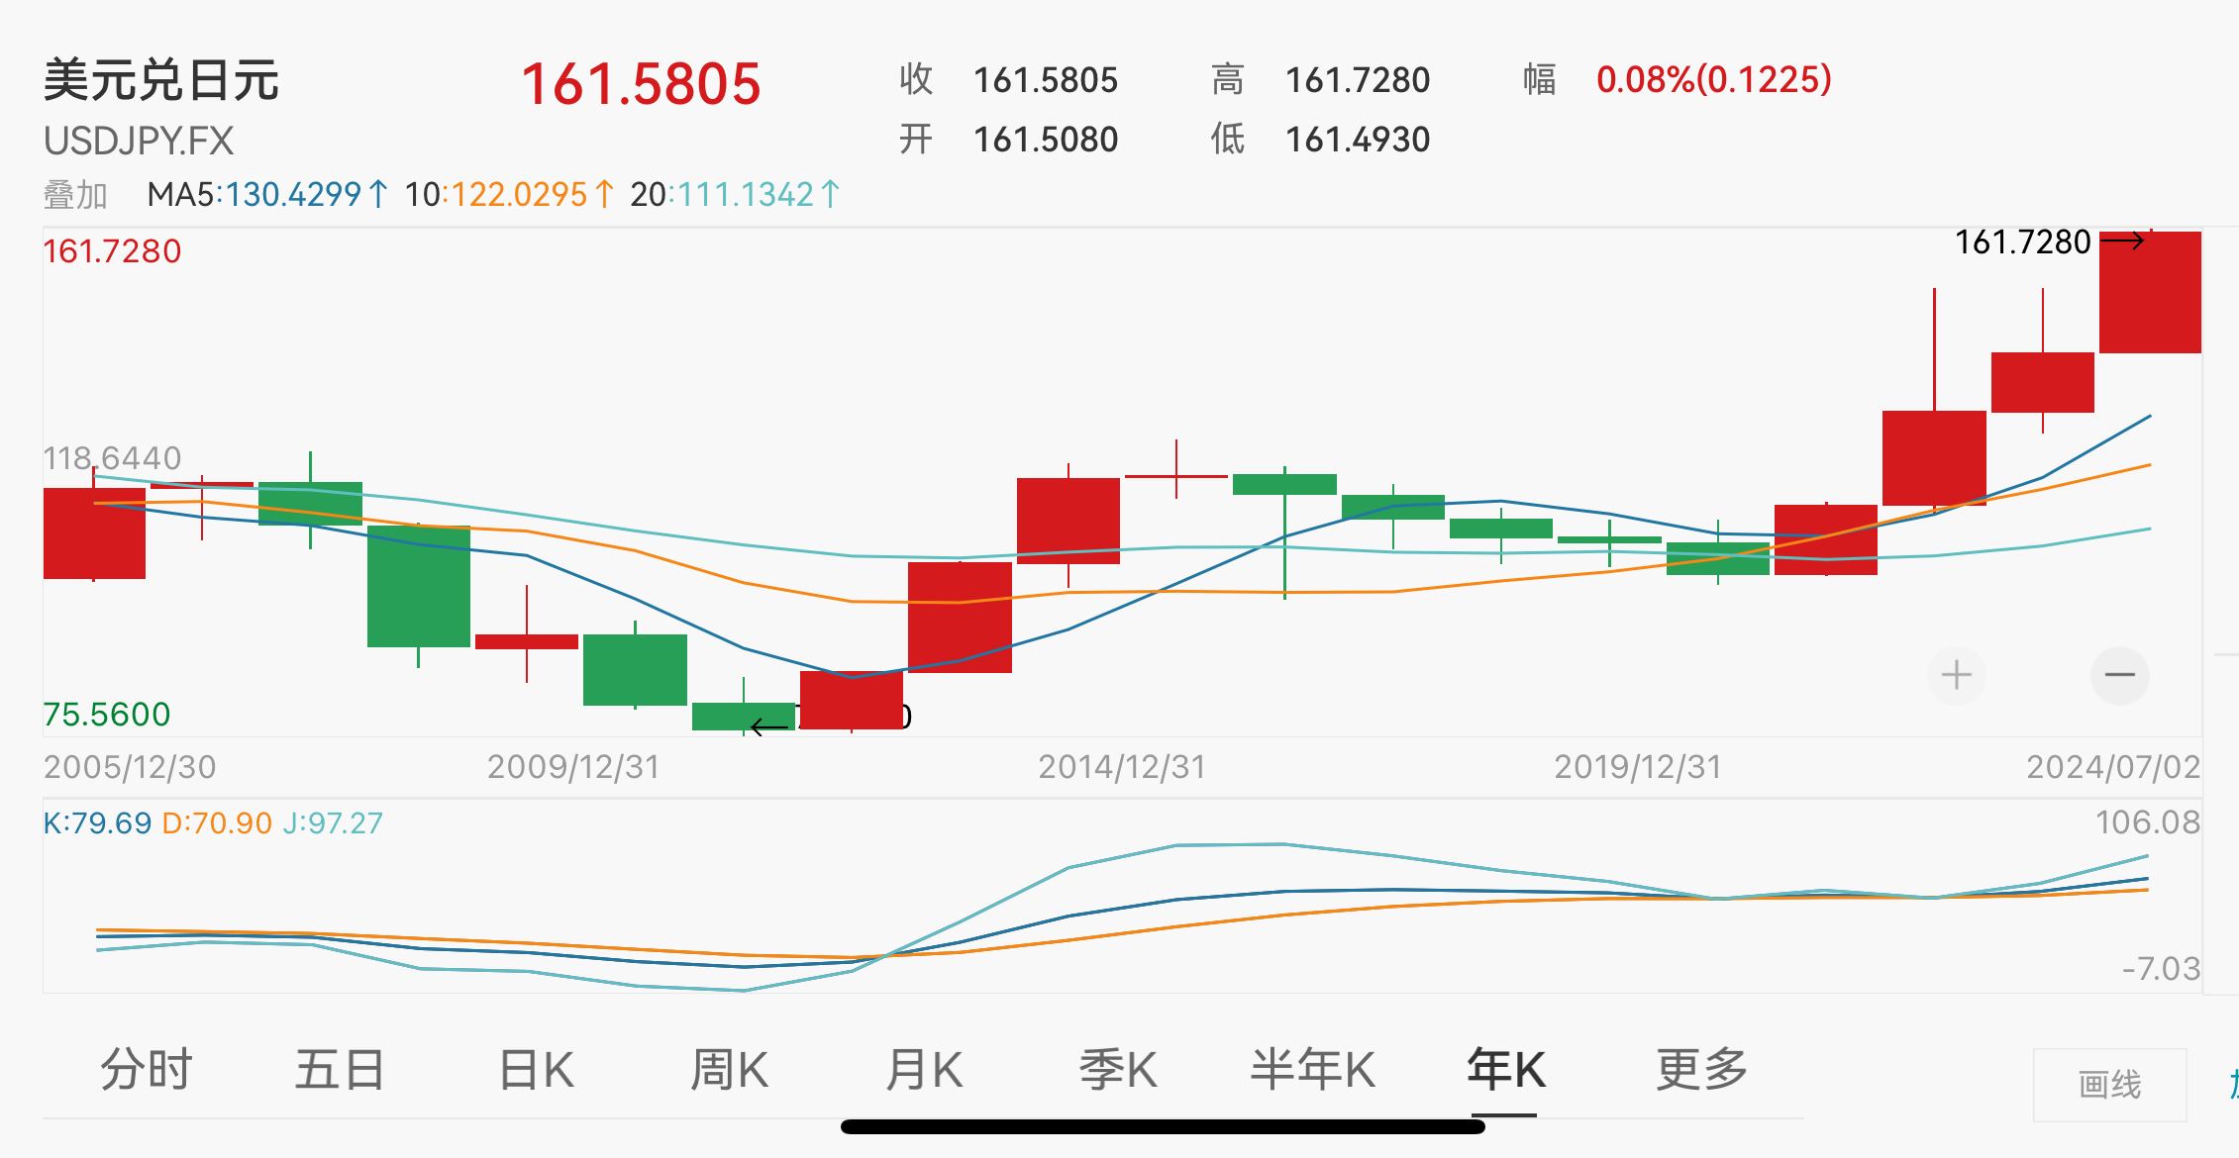Click the KDJ scale value 106.08

(2147, 822)
